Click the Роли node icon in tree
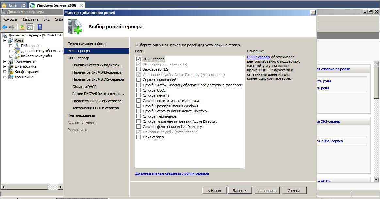The image size is (380, 199). tap(11, 40)
